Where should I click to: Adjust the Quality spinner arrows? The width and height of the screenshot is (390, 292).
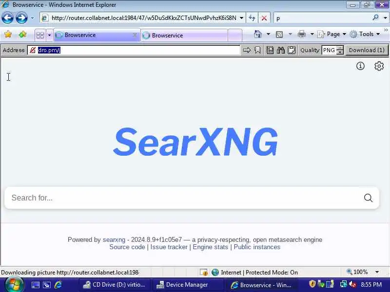[340, 50]
